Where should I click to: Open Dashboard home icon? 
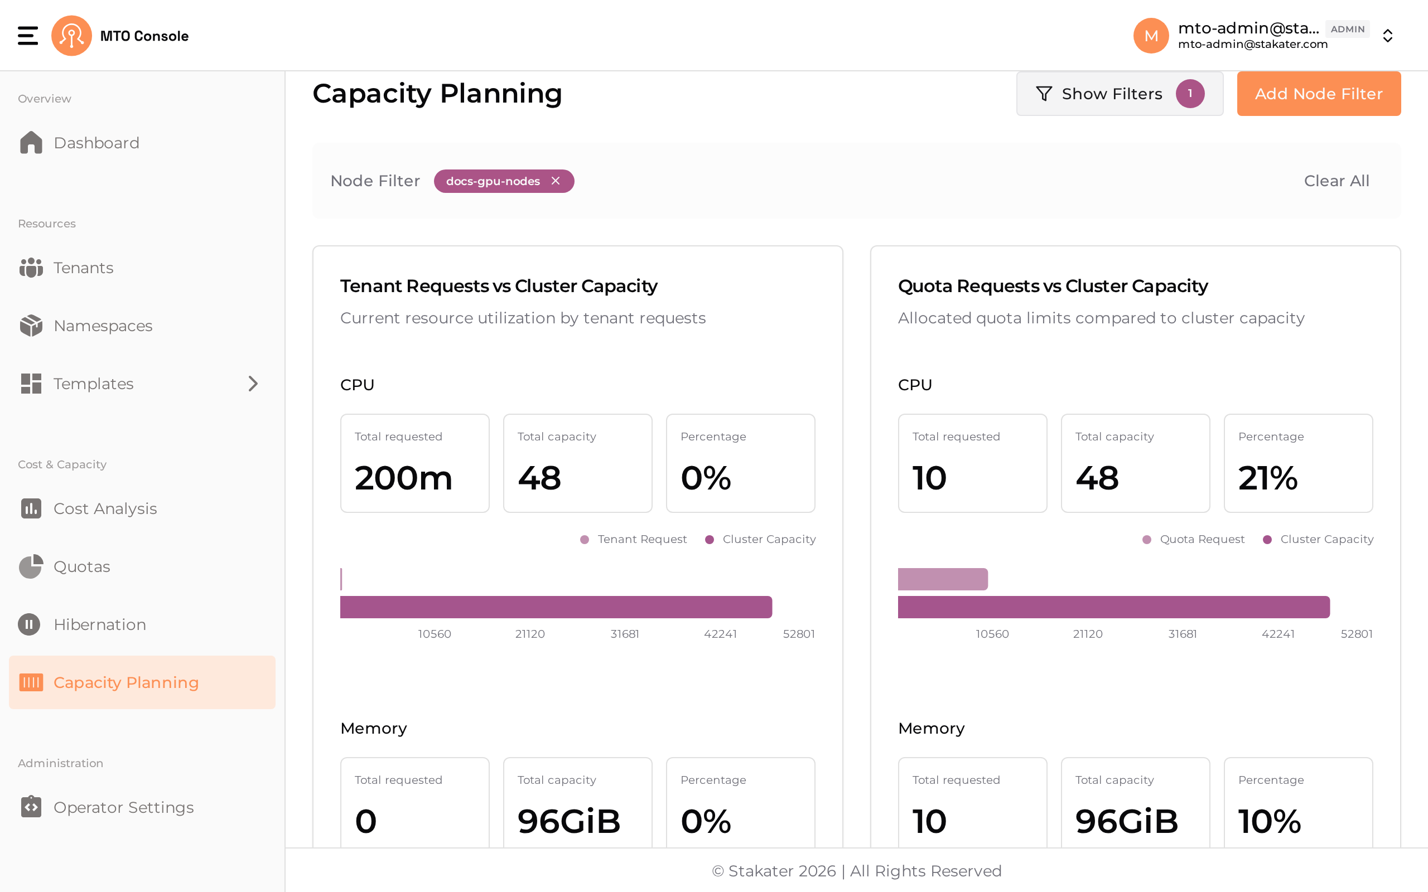(31, 143)
